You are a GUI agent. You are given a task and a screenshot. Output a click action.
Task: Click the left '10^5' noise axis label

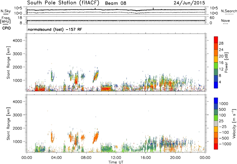coord(18,8)
